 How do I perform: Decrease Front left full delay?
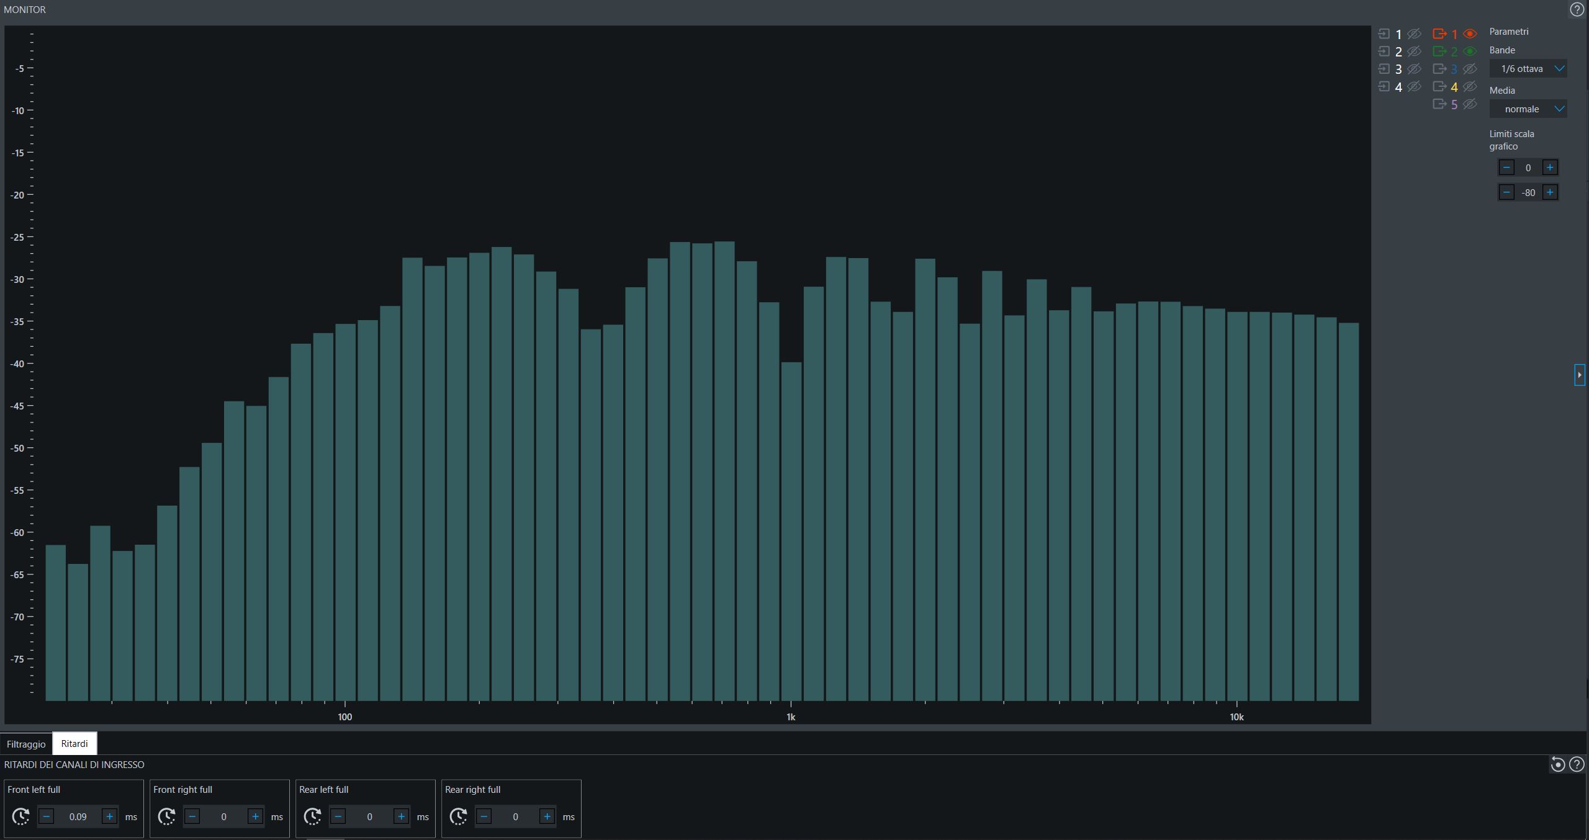click(x=47, y=816)
